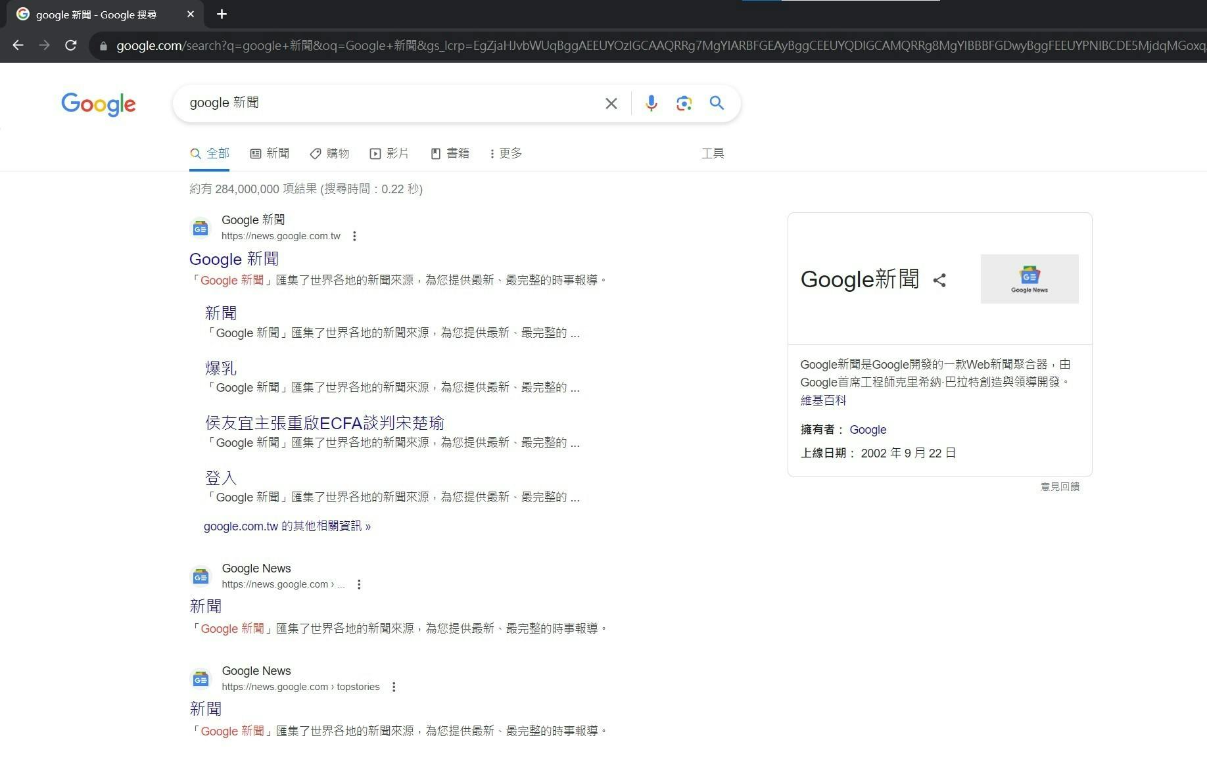Click the Google 新聞 favicon of first result
Screen dimensions: 1207x765
(x=201, y=228)
